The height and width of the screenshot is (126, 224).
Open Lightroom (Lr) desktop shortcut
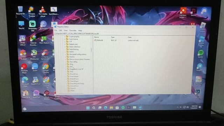click(x=197, y=93)
